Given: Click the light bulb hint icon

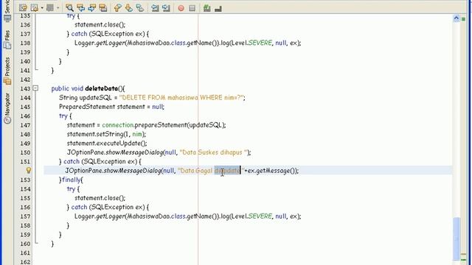Looking at the screenshot, I should (29, 170).
